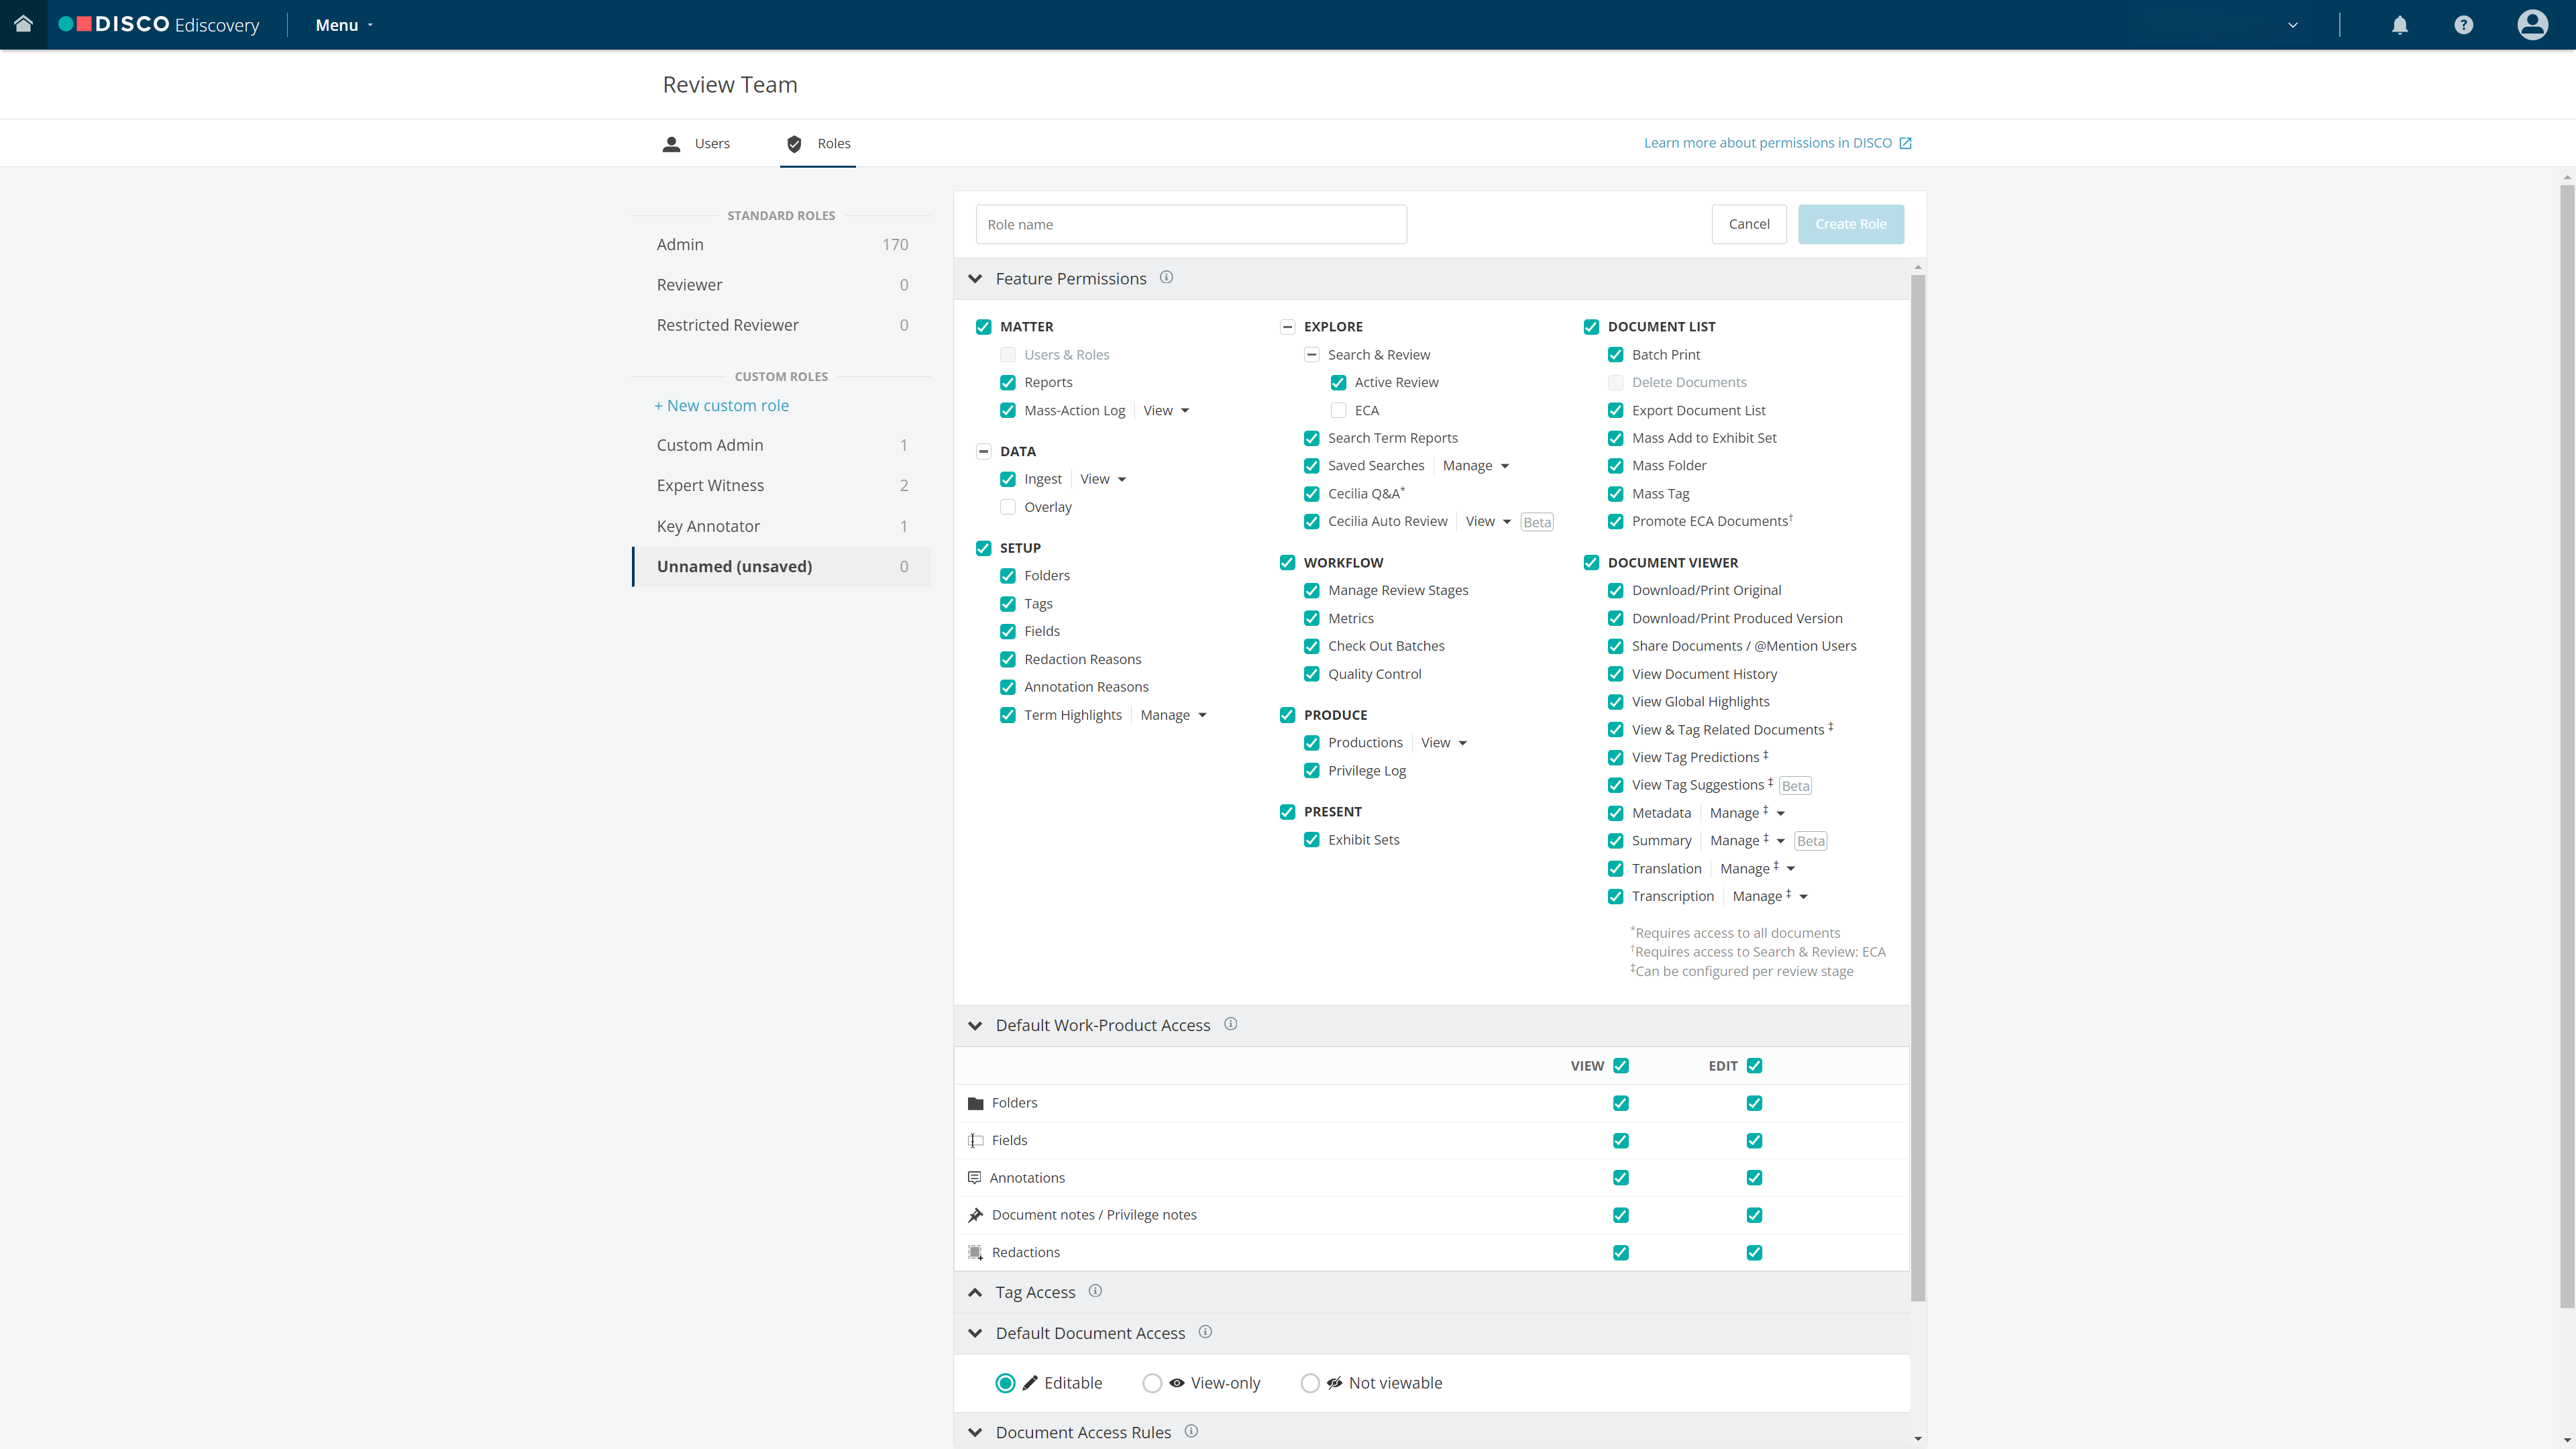Click info icon beside Default Work-Product Access
Screen dimensions: 2576x1449
pos(1230,1024)
